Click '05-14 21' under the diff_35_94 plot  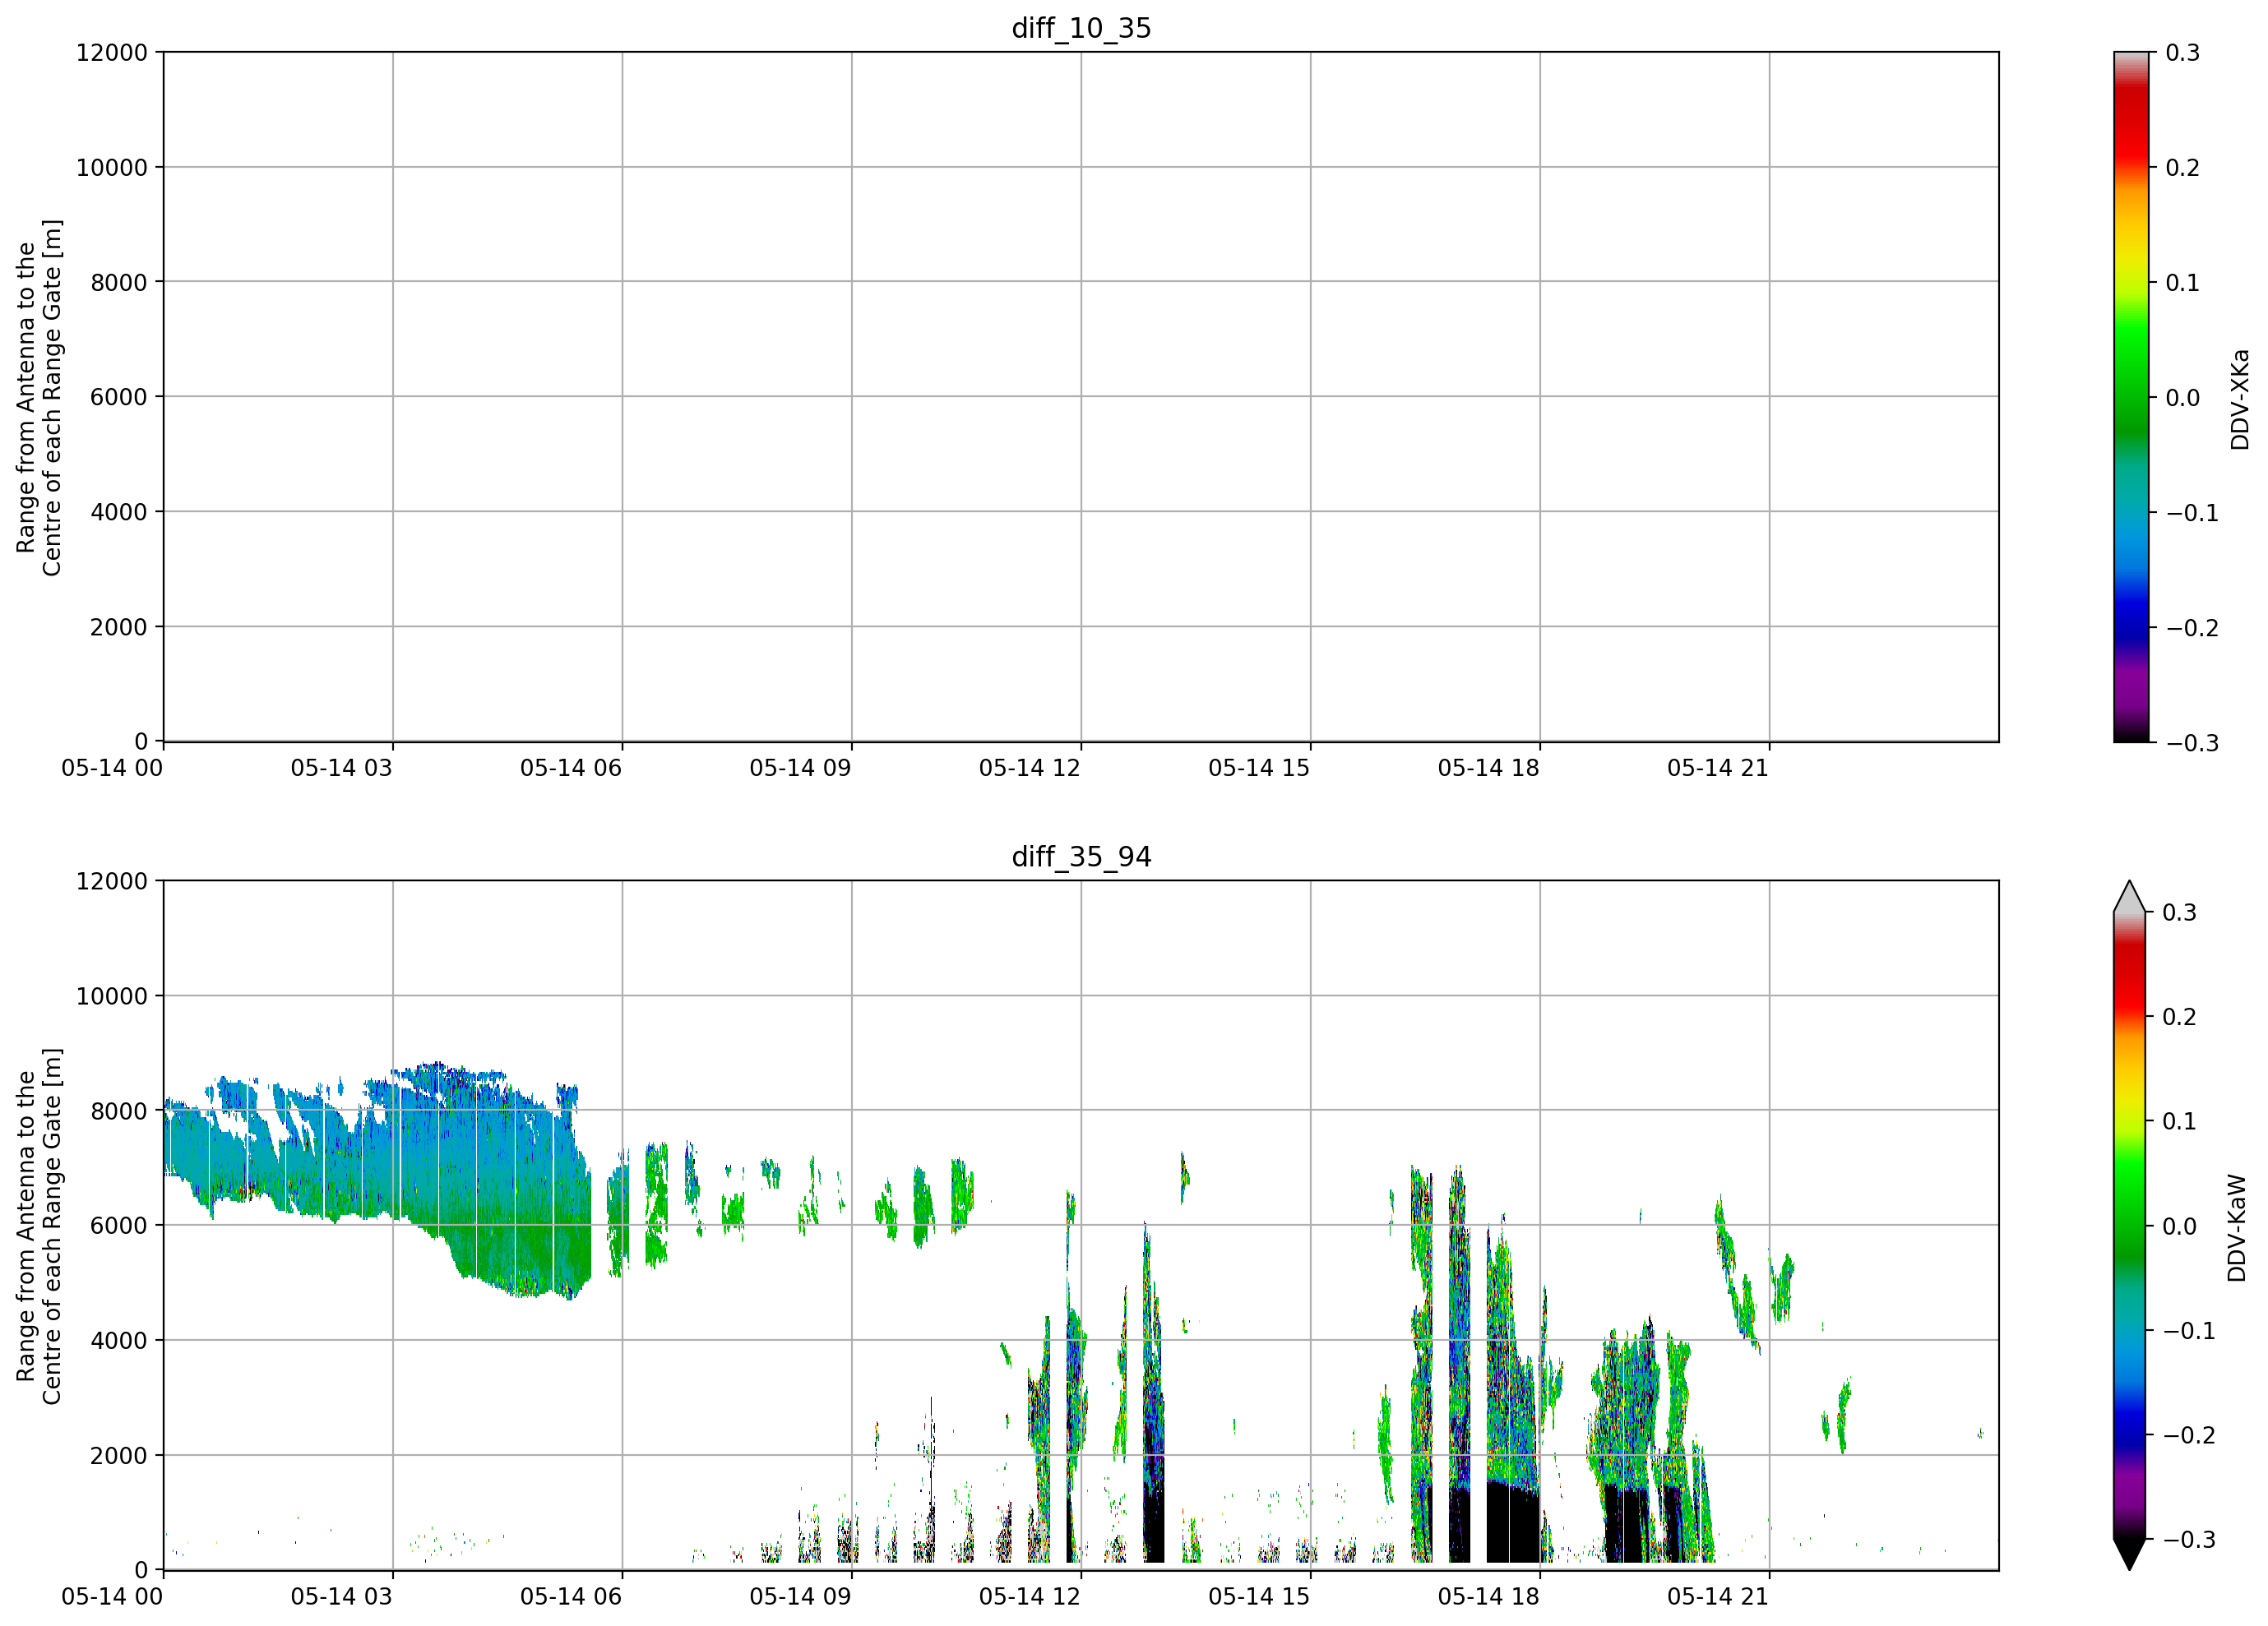[1718, 1596]
